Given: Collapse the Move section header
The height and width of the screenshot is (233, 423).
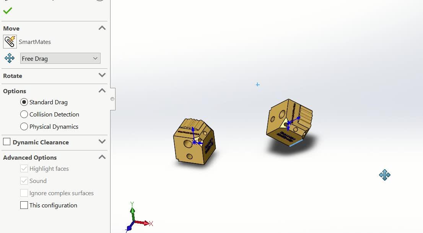Looking at the screenshot, I should click(102, 28).
